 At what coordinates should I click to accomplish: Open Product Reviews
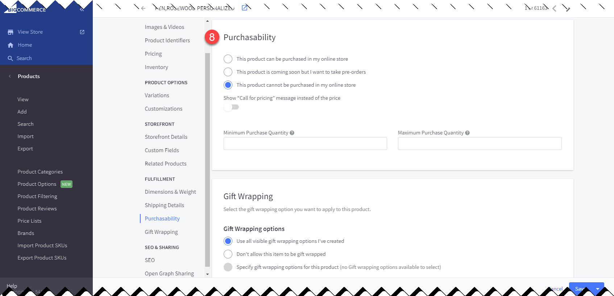point(37,209)
